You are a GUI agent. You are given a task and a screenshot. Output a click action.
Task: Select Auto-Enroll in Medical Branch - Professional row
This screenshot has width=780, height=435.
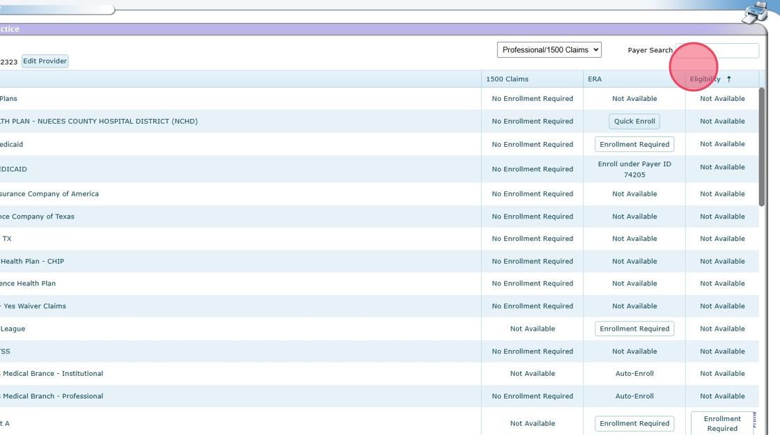tap(634, 396)
